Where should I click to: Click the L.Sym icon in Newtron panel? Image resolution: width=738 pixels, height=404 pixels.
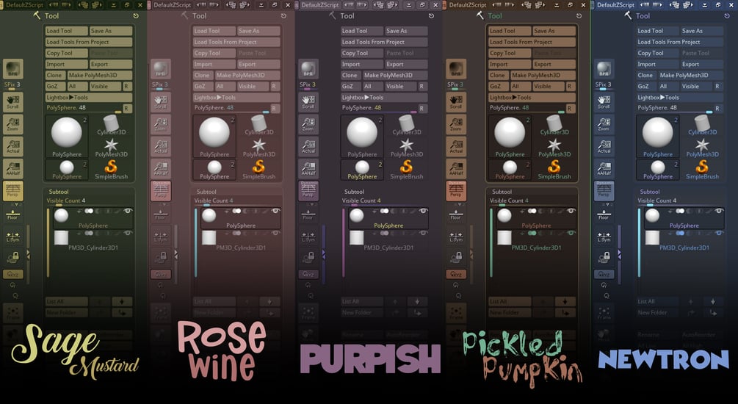(604, 237)
